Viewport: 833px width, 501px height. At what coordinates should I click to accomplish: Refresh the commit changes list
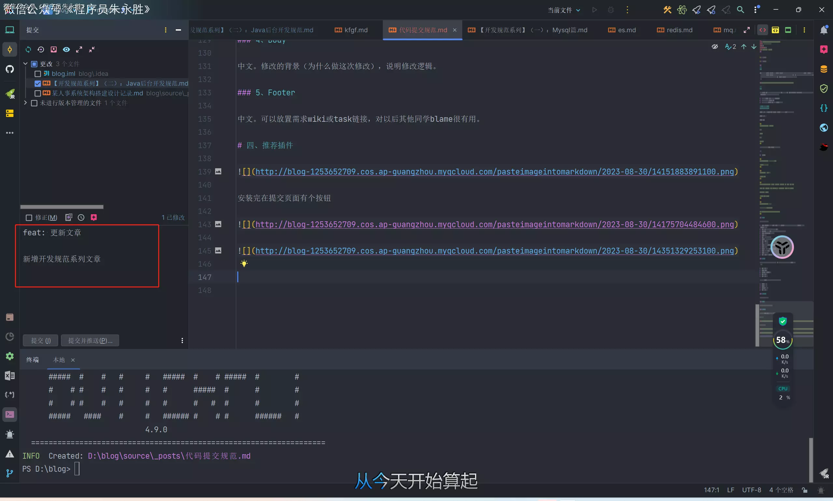click(28, 49)
